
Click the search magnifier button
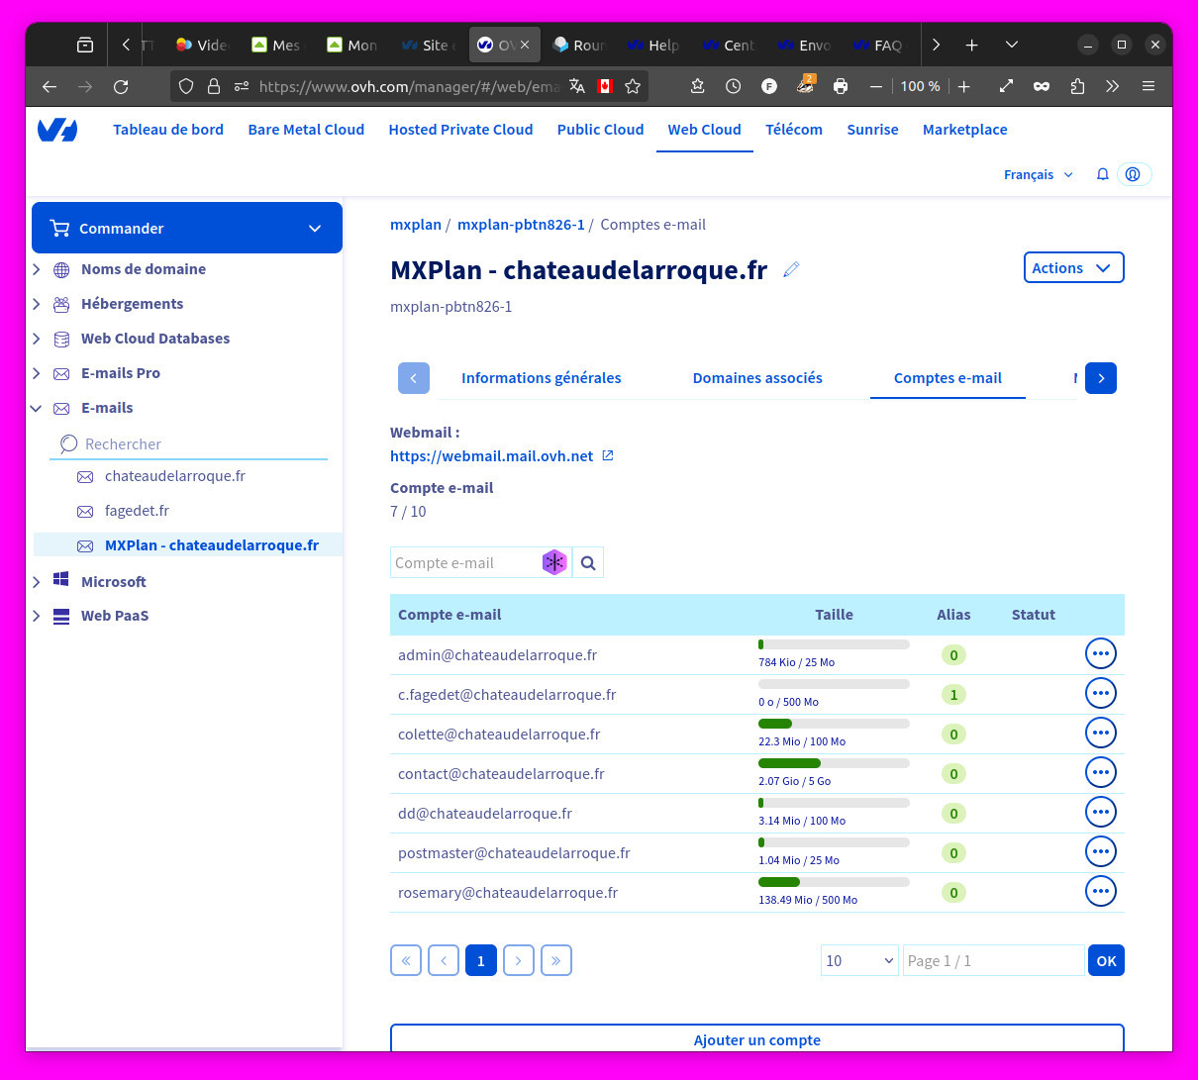(588, 562)
